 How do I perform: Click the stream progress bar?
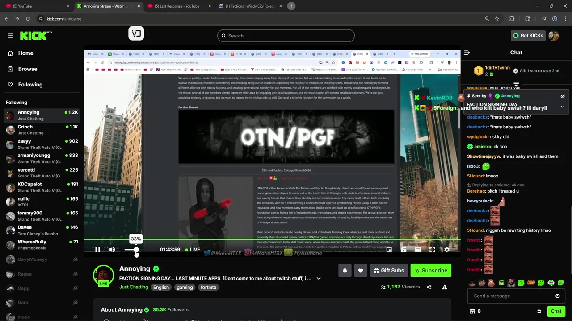[272, 240]
